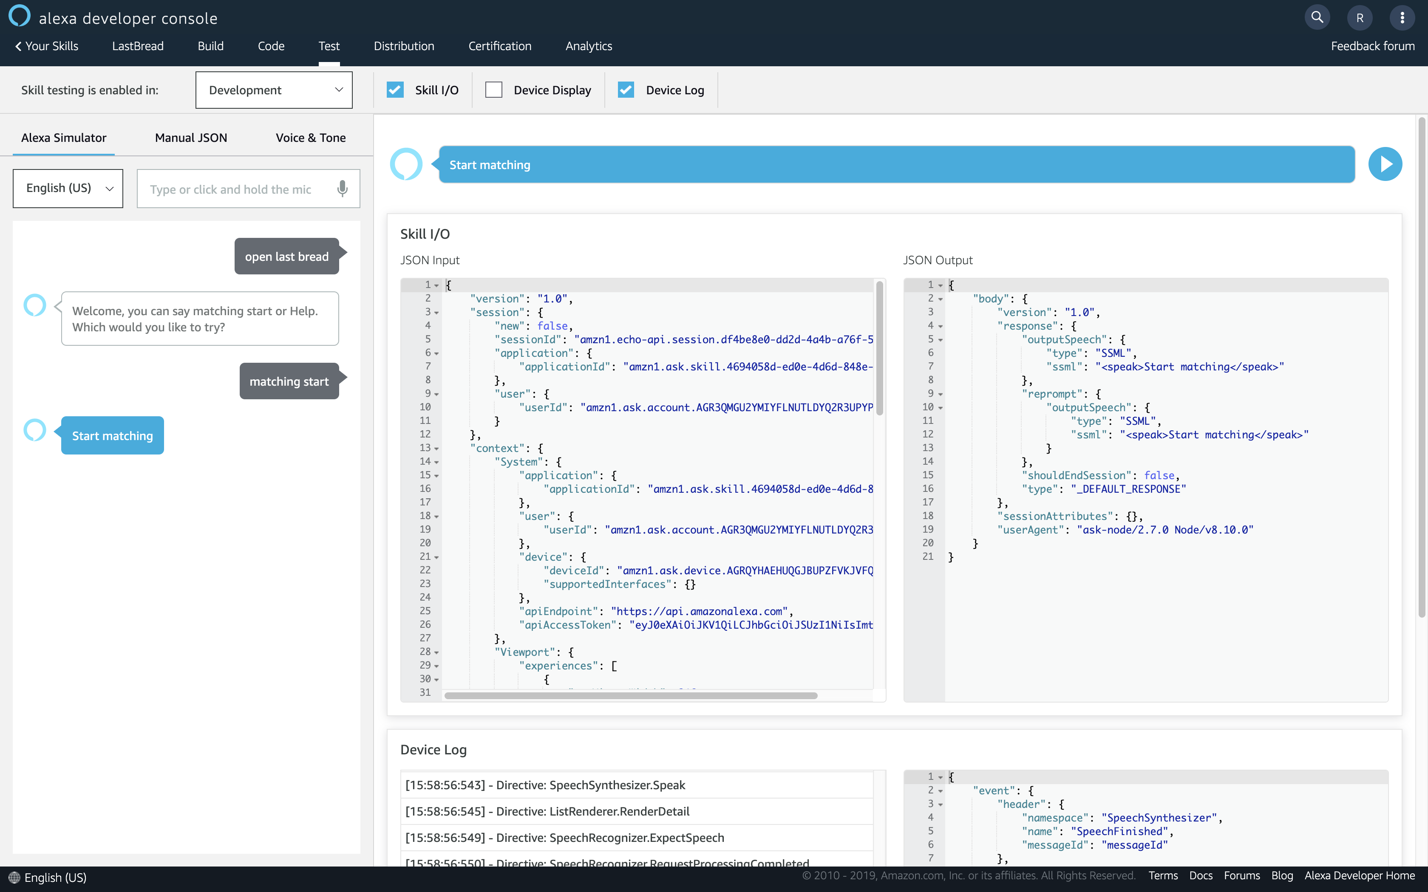Select the Start matching chat response bubble

(112, 435)
